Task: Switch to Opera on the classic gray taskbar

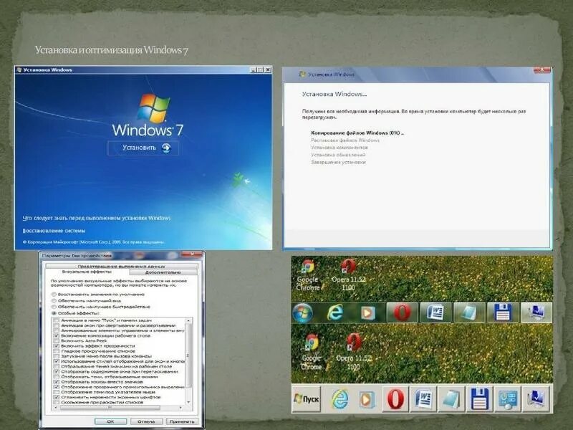Action: pos(395,398)
